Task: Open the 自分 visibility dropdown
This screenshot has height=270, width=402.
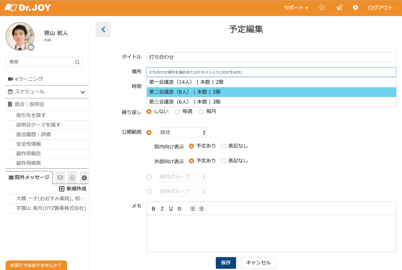Action: 182,132
